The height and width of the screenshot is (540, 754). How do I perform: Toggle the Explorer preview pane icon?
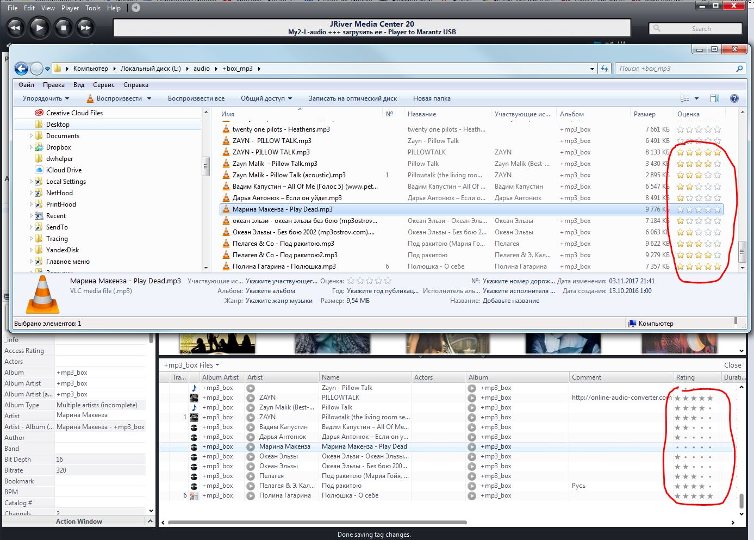(x=715, y=98)
